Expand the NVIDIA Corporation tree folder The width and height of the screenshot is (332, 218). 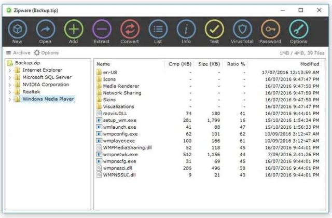click(10, 85)
